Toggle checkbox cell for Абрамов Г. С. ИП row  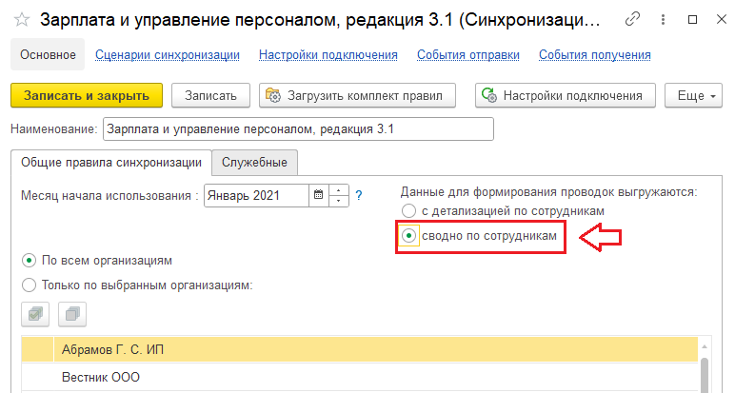37,349
